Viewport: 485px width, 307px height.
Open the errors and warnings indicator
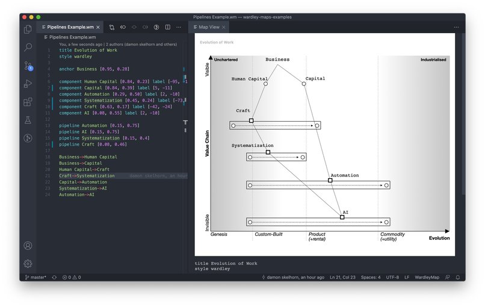point(72,278)
